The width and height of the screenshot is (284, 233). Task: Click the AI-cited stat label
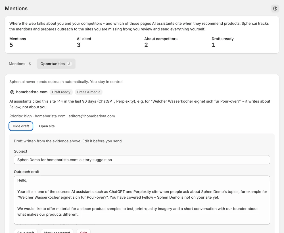coord(84,39)
